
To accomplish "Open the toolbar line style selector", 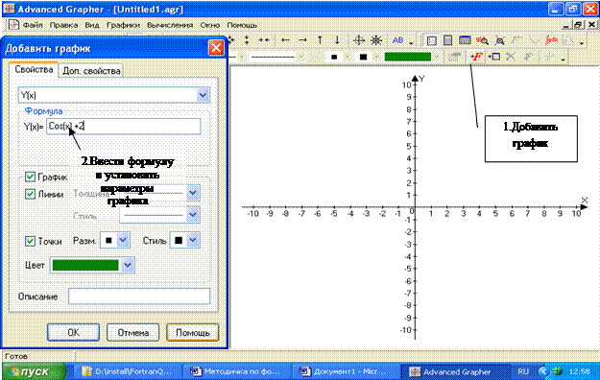I will (277, 57).
